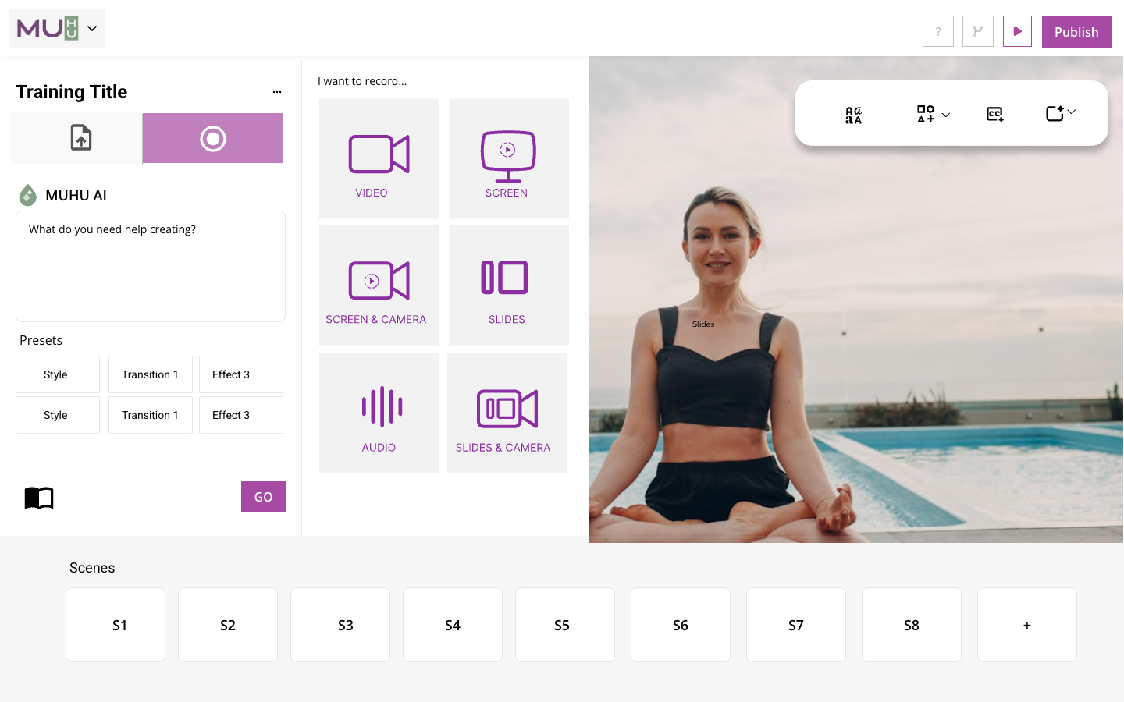The height and width of the screenshot is (702, 1124).
Task: Publish the training
Action: tap(1076, 32)
